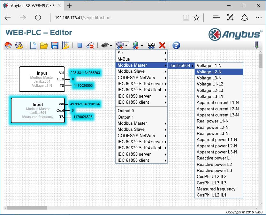The image size is (266, 215).
Task: Click the value 228.381134033203
Action: tap(85, 73)
